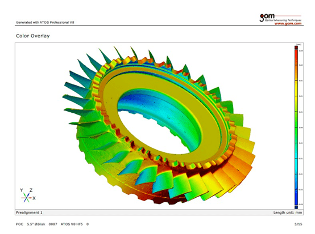This screenshot has height=234, width=315.
Task: Select the 'Prealignment 1' label
Action: pyautogui.click(x=29, y=212)
